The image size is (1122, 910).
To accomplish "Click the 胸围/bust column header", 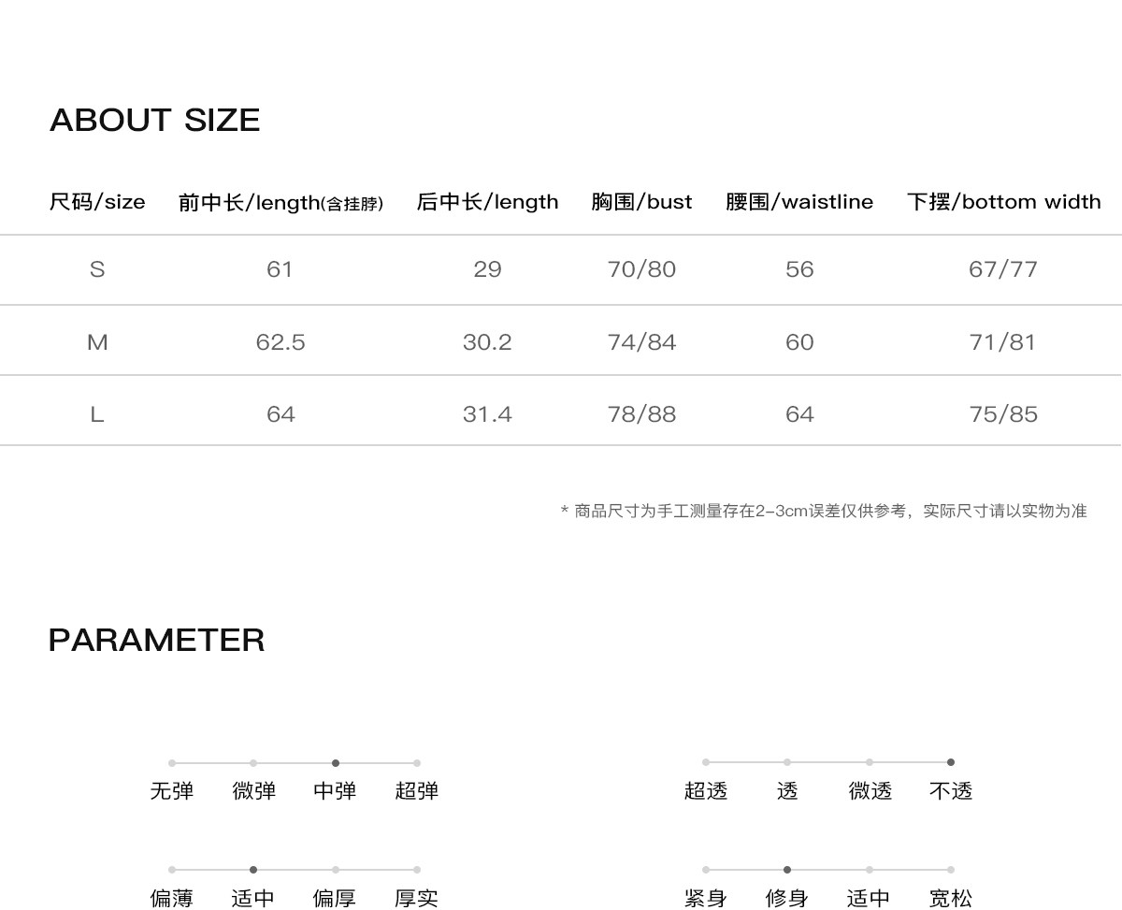I will pyautogui.click(x=641, y=202).
